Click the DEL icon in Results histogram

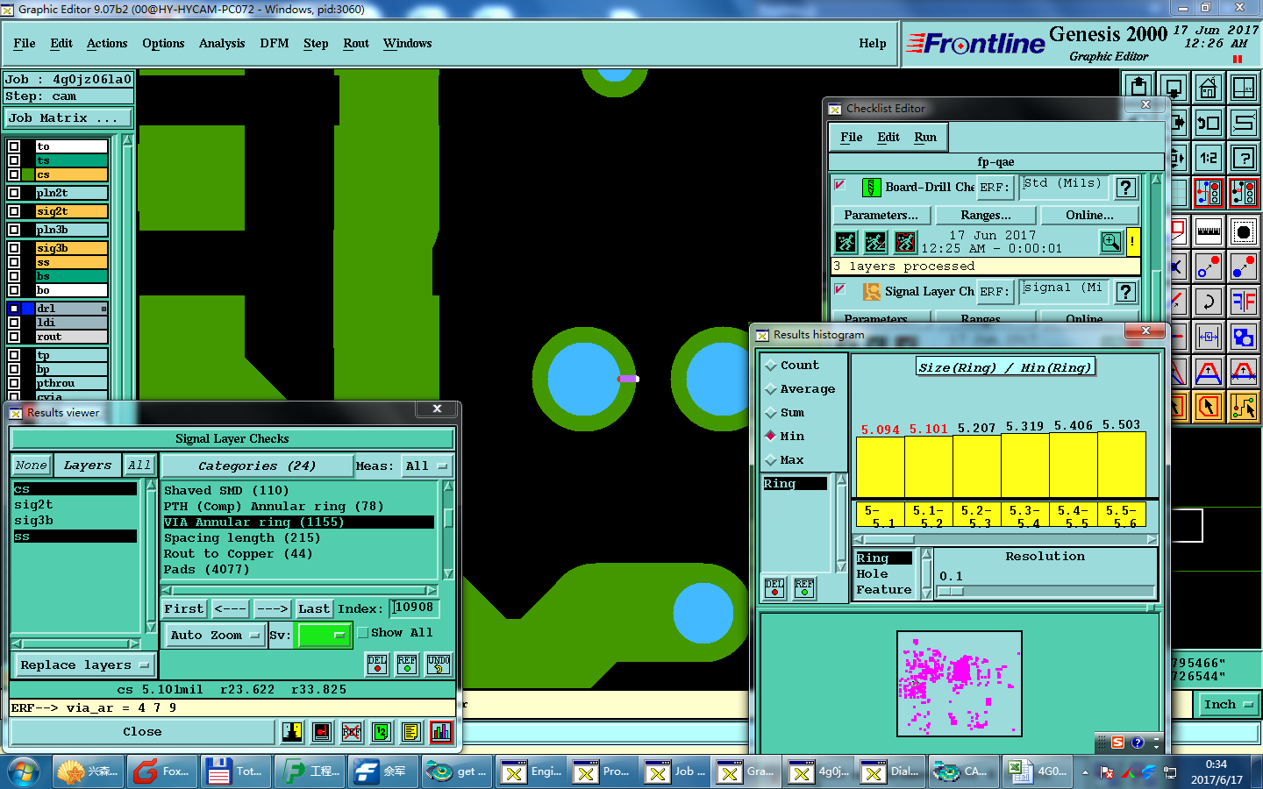(x=774, y=588)
